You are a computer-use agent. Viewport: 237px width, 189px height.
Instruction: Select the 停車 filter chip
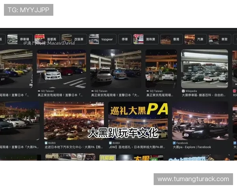coord(125,39)
